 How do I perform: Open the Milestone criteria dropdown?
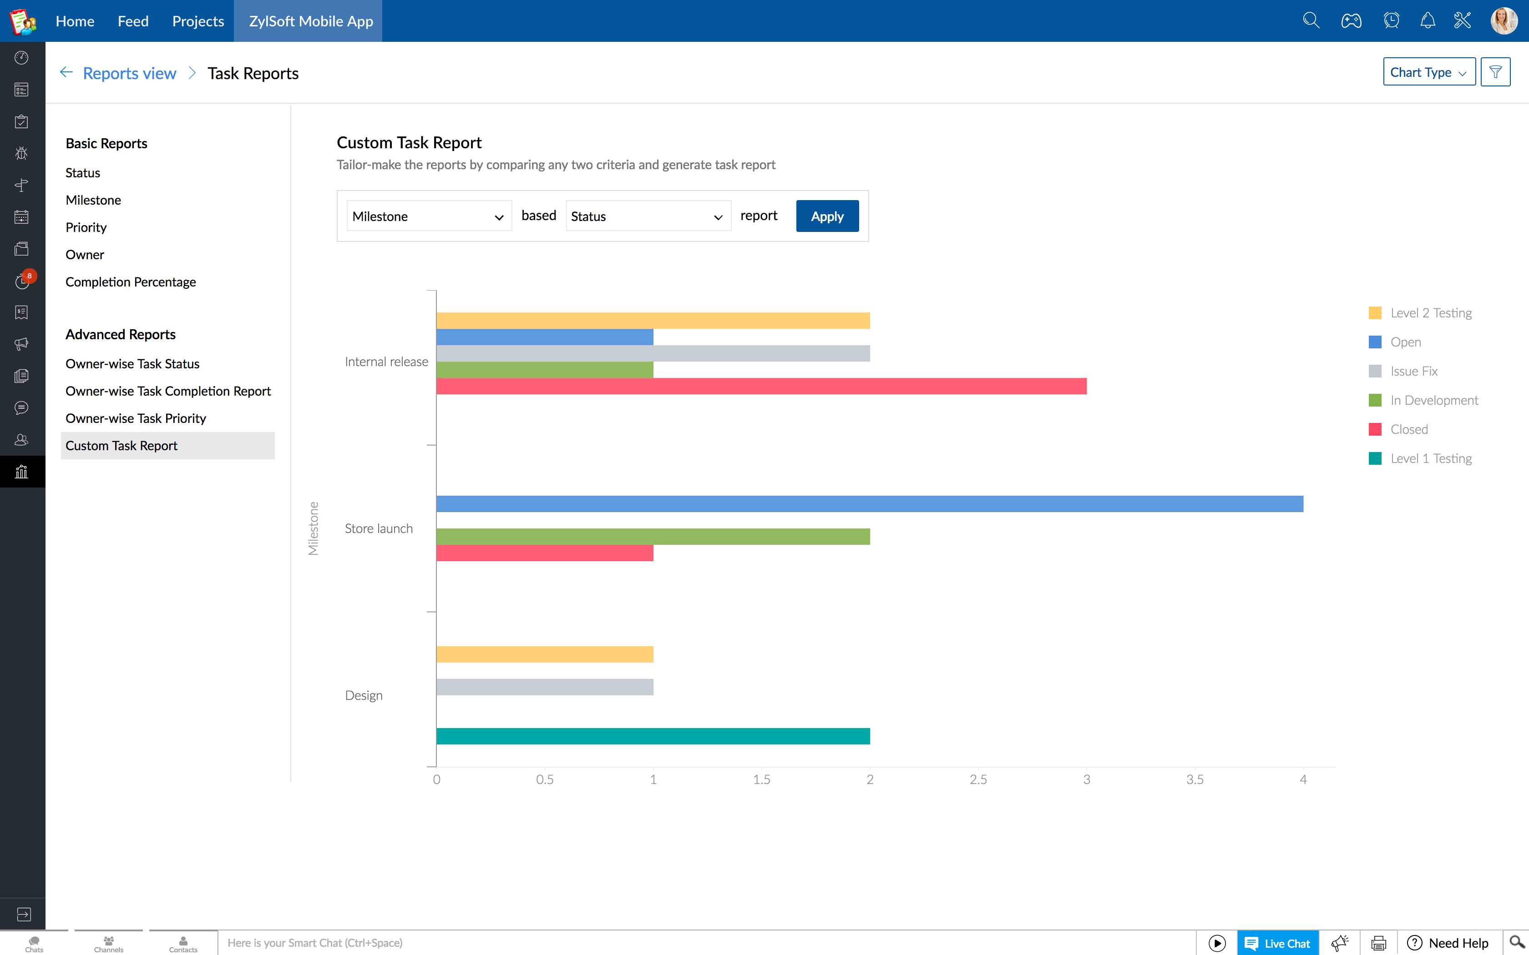tap(428, 216)
